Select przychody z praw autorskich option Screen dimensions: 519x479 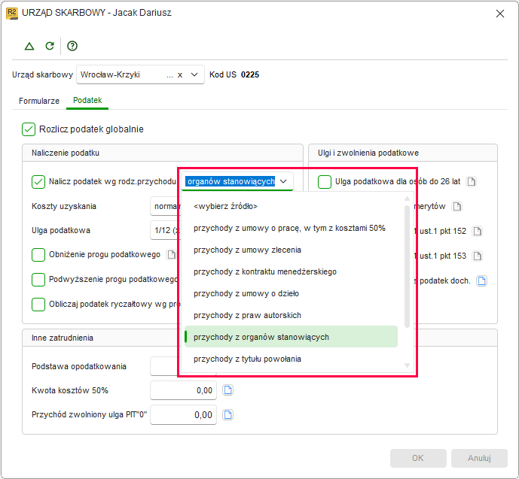coord(291,315)
